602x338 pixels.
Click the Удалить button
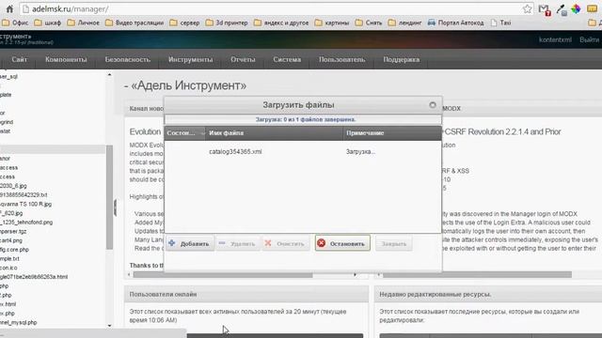(237, 244)
